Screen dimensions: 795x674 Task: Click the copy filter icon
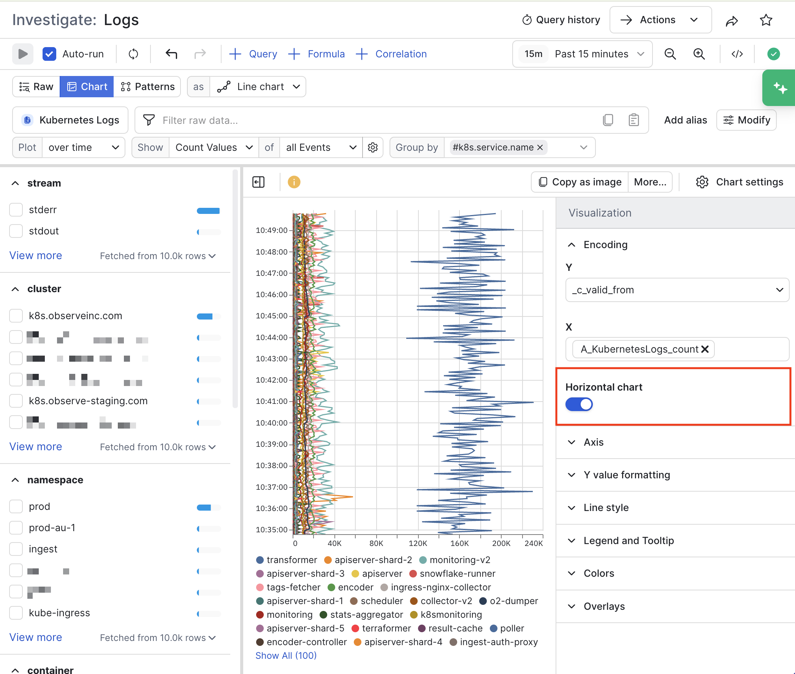click(608, 120)
